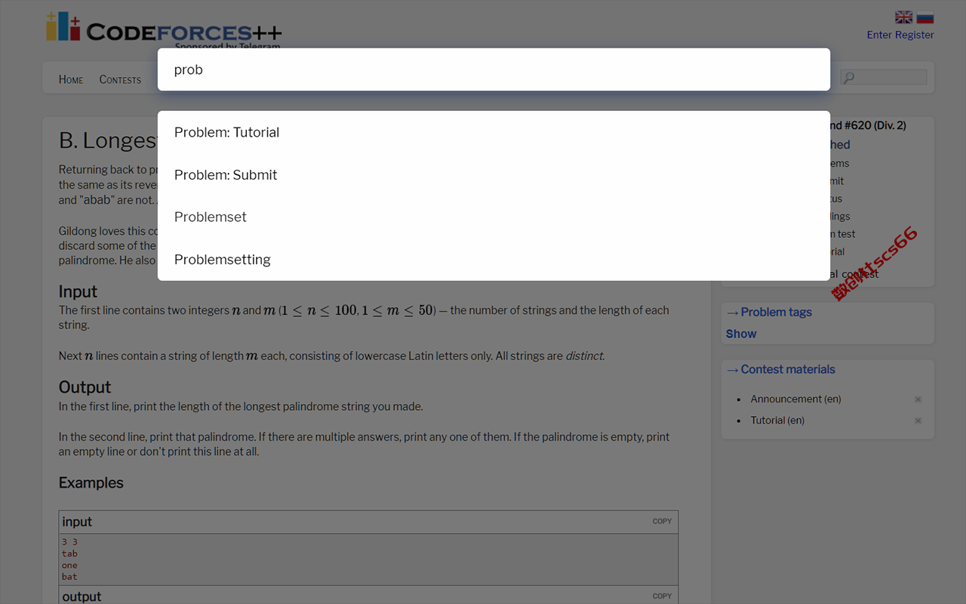This screenshot has height=604, width=966.
Task: Copy the example input with the COPY button
Action: [x=662, y=521]
